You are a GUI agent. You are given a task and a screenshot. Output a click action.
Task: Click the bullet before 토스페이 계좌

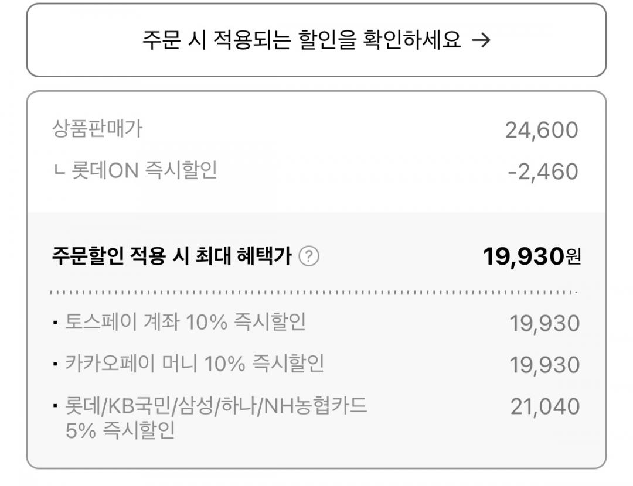55,323
